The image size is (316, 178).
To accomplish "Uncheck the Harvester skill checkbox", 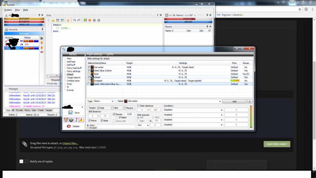I will click(89, 67).
